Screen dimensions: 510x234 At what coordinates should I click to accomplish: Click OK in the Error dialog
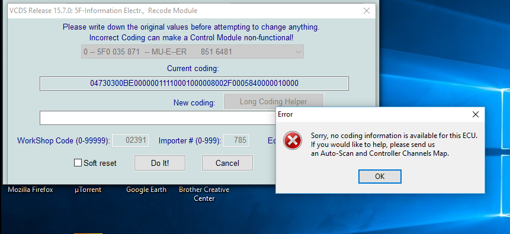click(x=380, y=177)
